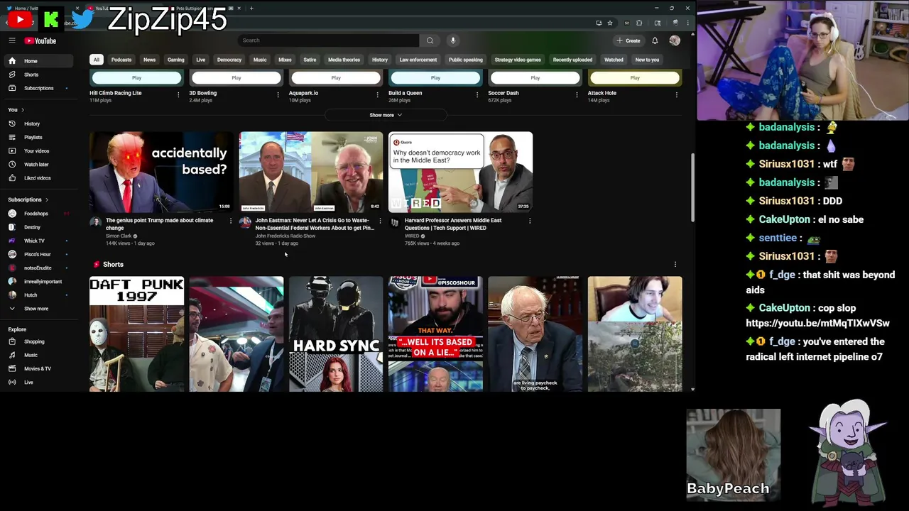Expand the Subscriptions section header
The width and height of the screenshot is (909, 511).
(28, 199)
